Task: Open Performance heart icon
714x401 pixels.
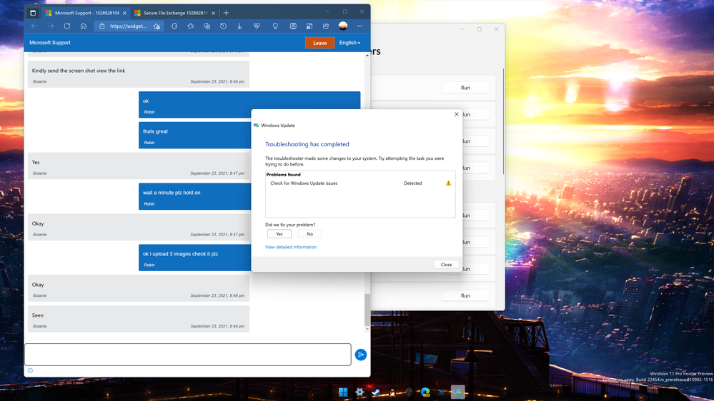Action: point(257,26)
